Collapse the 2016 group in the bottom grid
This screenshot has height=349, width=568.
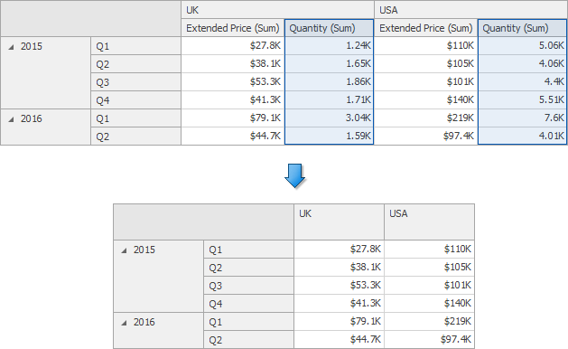tap(125, 323)
